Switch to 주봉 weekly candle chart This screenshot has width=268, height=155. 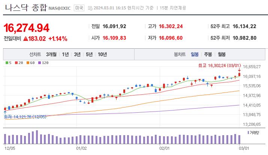tap(208, 54)
